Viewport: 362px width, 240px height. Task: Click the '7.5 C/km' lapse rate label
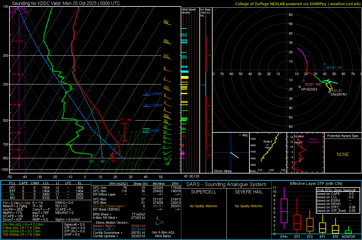pos(126,120)
